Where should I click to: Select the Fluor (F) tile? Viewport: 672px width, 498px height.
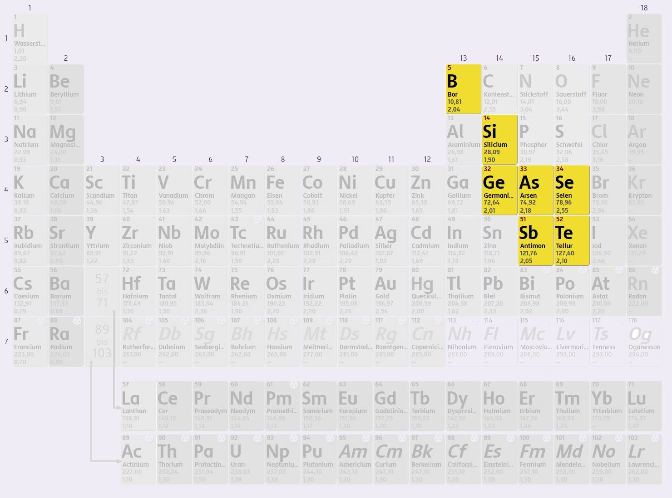click(x=608, y=89)
